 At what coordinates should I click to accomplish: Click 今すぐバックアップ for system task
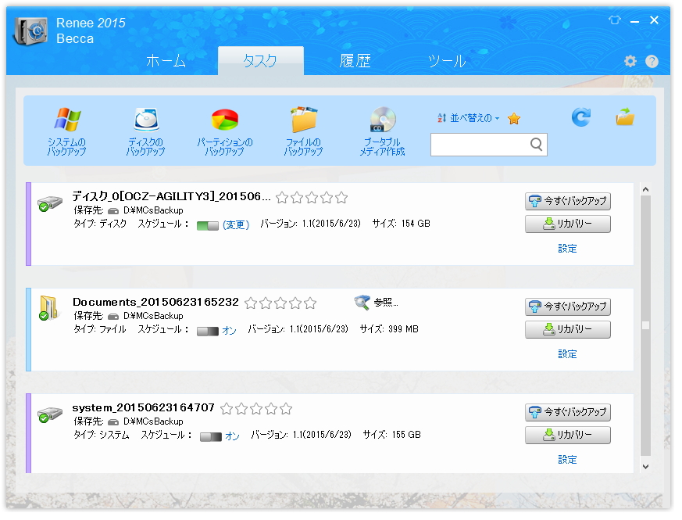(x=568, y=412)
